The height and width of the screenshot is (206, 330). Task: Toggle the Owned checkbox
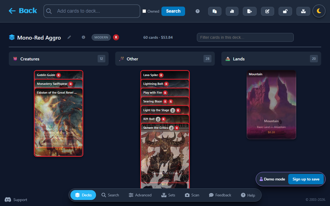pos(144,11)
